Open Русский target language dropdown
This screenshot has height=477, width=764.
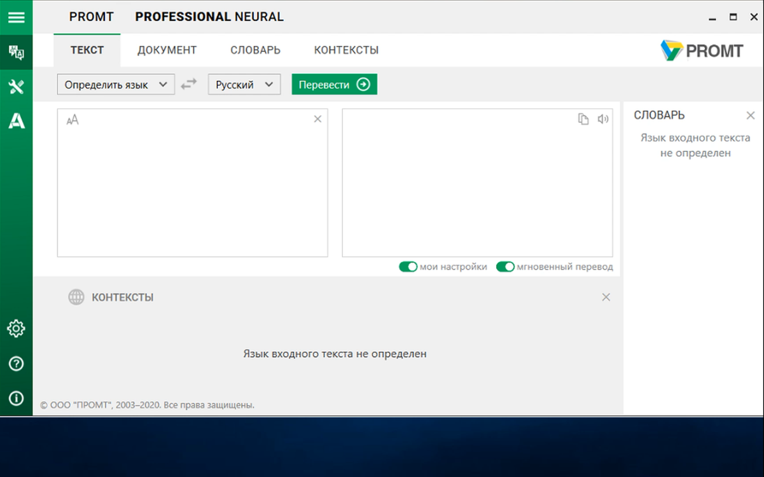point(244,85)
